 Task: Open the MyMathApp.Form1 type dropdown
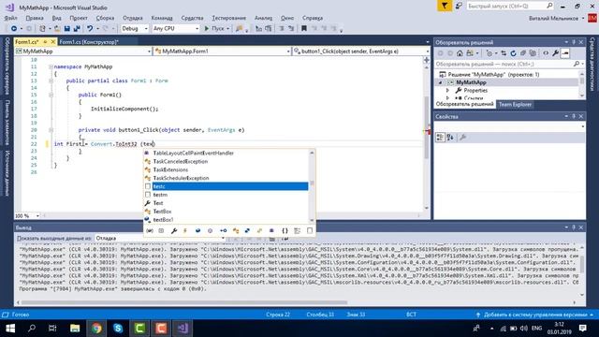222,51
